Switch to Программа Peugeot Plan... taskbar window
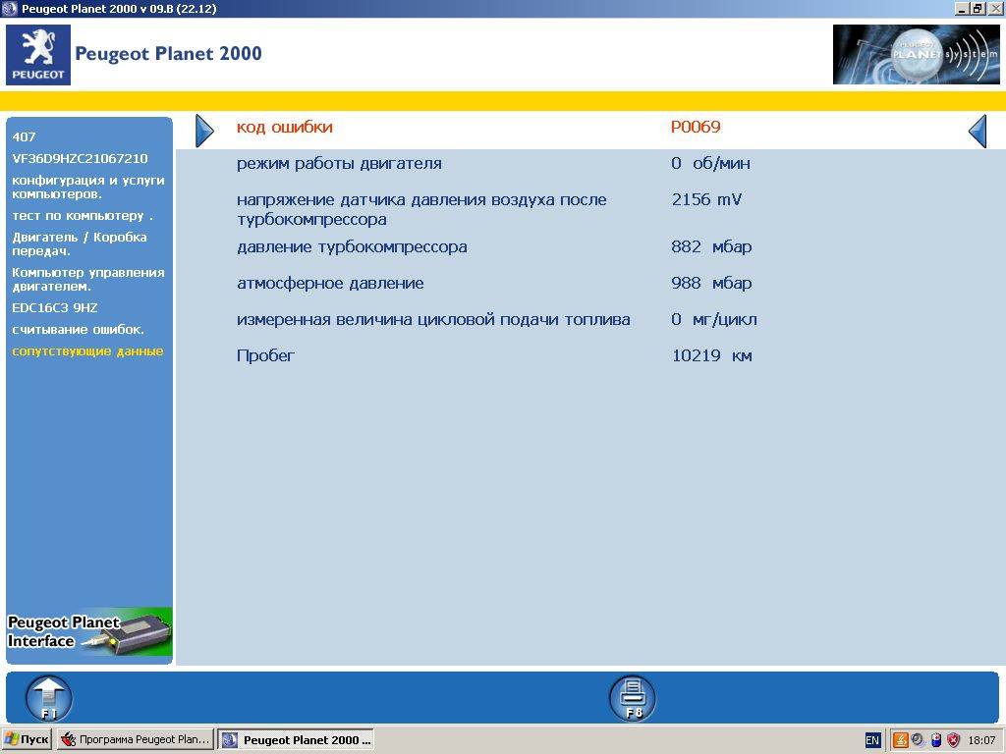The width and height of the screenshot is (1006, 754). (x=135, y=740)
